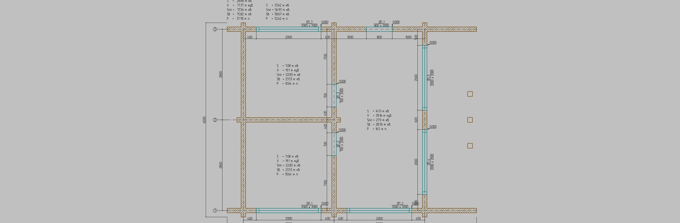Select the middle square column symbol
Viewport: 680px width, 223px height.
point(470,120)
